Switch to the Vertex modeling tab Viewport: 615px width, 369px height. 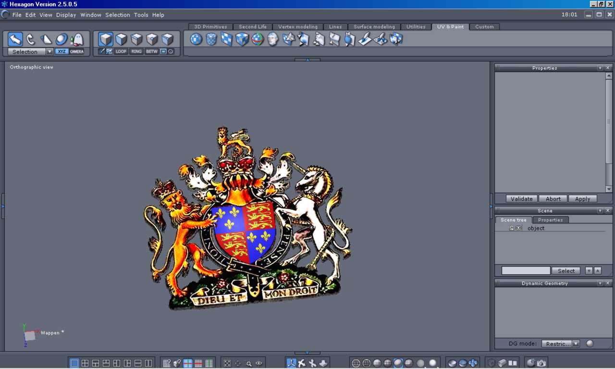[x=298, y=27]
